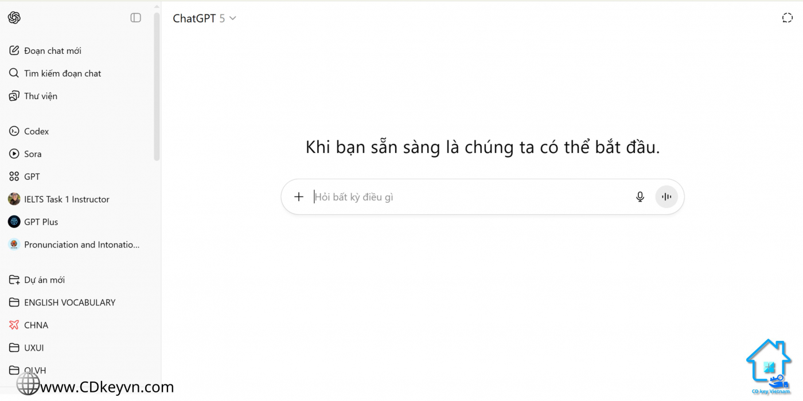The height and width of the screenshot is (401, 803).
Task: Click the microphone dictation icon
Action: pos(640,197)
